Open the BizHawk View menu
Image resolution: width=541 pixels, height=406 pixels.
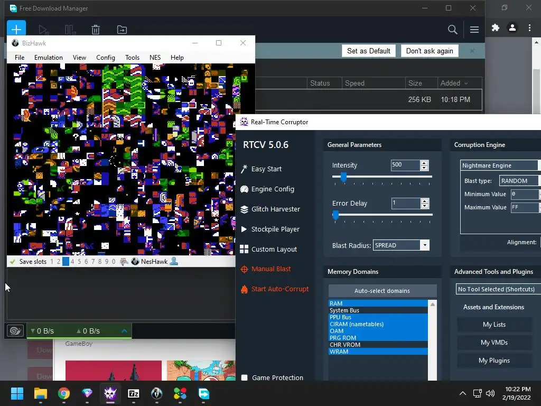(x=79, y=57)
